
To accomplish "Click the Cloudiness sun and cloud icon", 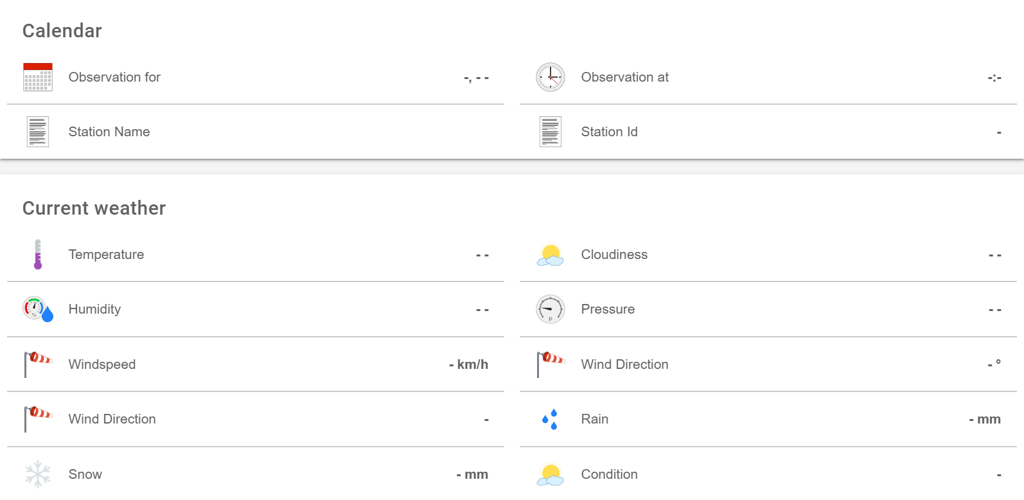I will pos(551,255).
